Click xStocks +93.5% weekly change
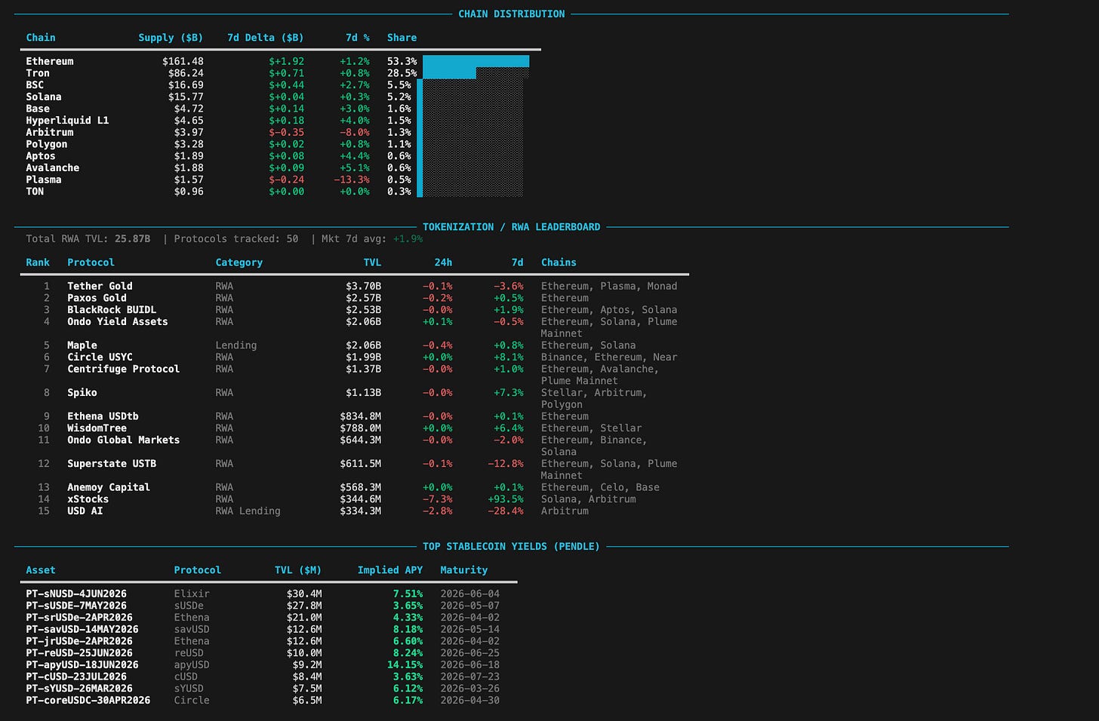Screen dimensions: 1099x721 point(506,499)
